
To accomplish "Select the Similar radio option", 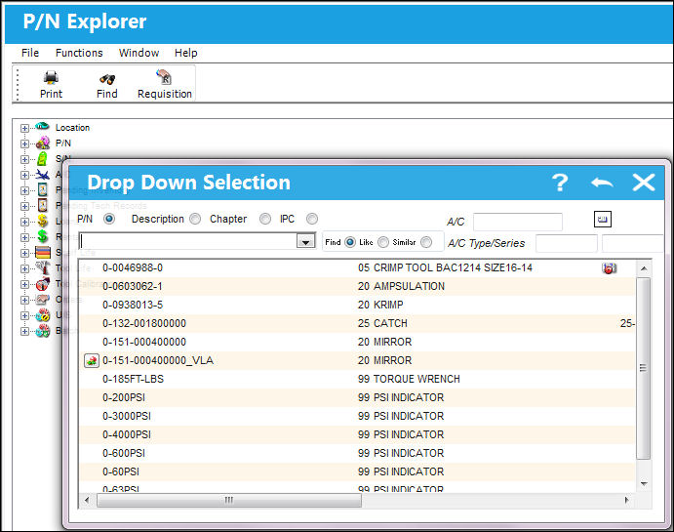I will pos(426,242).
